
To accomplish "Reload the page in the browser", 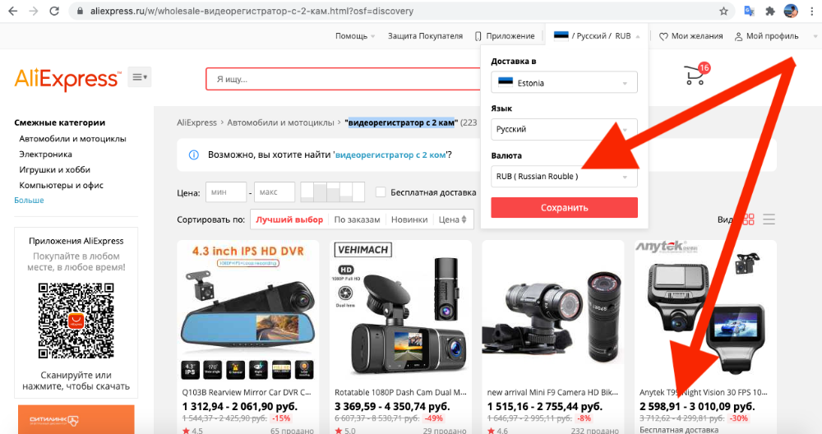I will [54, 12].
